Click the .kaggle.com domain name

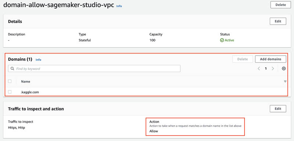(x=30, y=92)
